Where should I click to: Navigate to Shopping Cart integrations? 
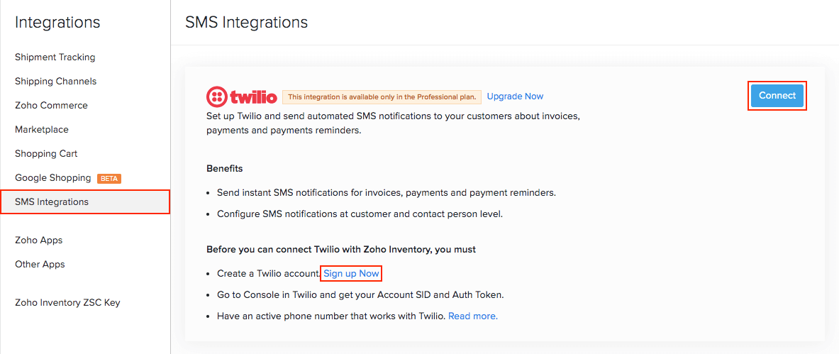coord(46,154)
